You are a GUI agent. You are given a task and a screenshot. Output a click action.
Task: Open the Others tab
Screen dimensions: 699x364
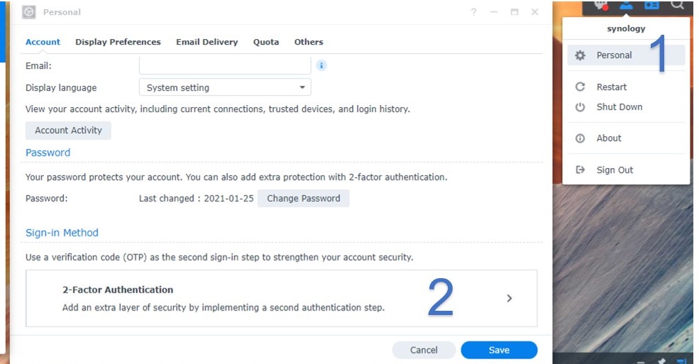[309, 42]
